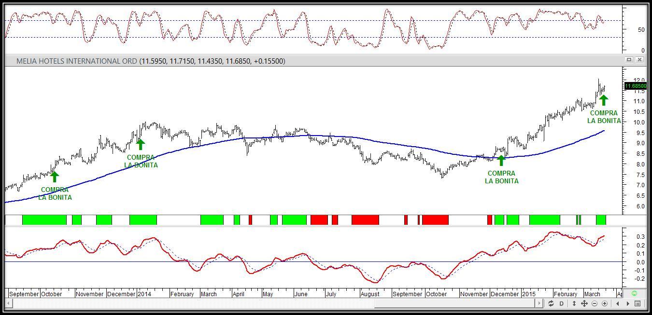The width and height of the screenshot is (652, 315).
Task: Select the D daily periodicity button
Action: pyautogui.click(x=562, y=303)
